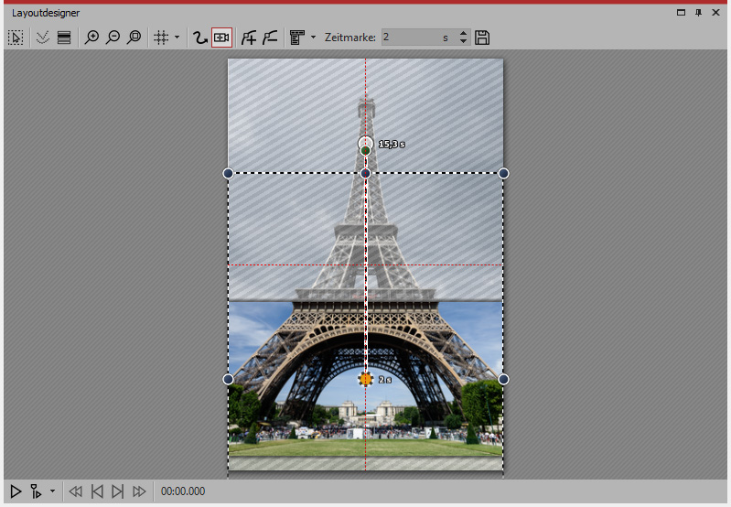Expand the play-from-position dropdown arrow
This screenshot has height=507, width=731.
[x=52, y=491]
